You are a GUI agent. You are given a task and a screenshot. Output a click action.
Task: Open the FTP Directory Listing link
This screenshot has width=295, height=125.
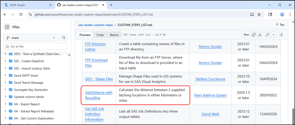click(95, 47)
